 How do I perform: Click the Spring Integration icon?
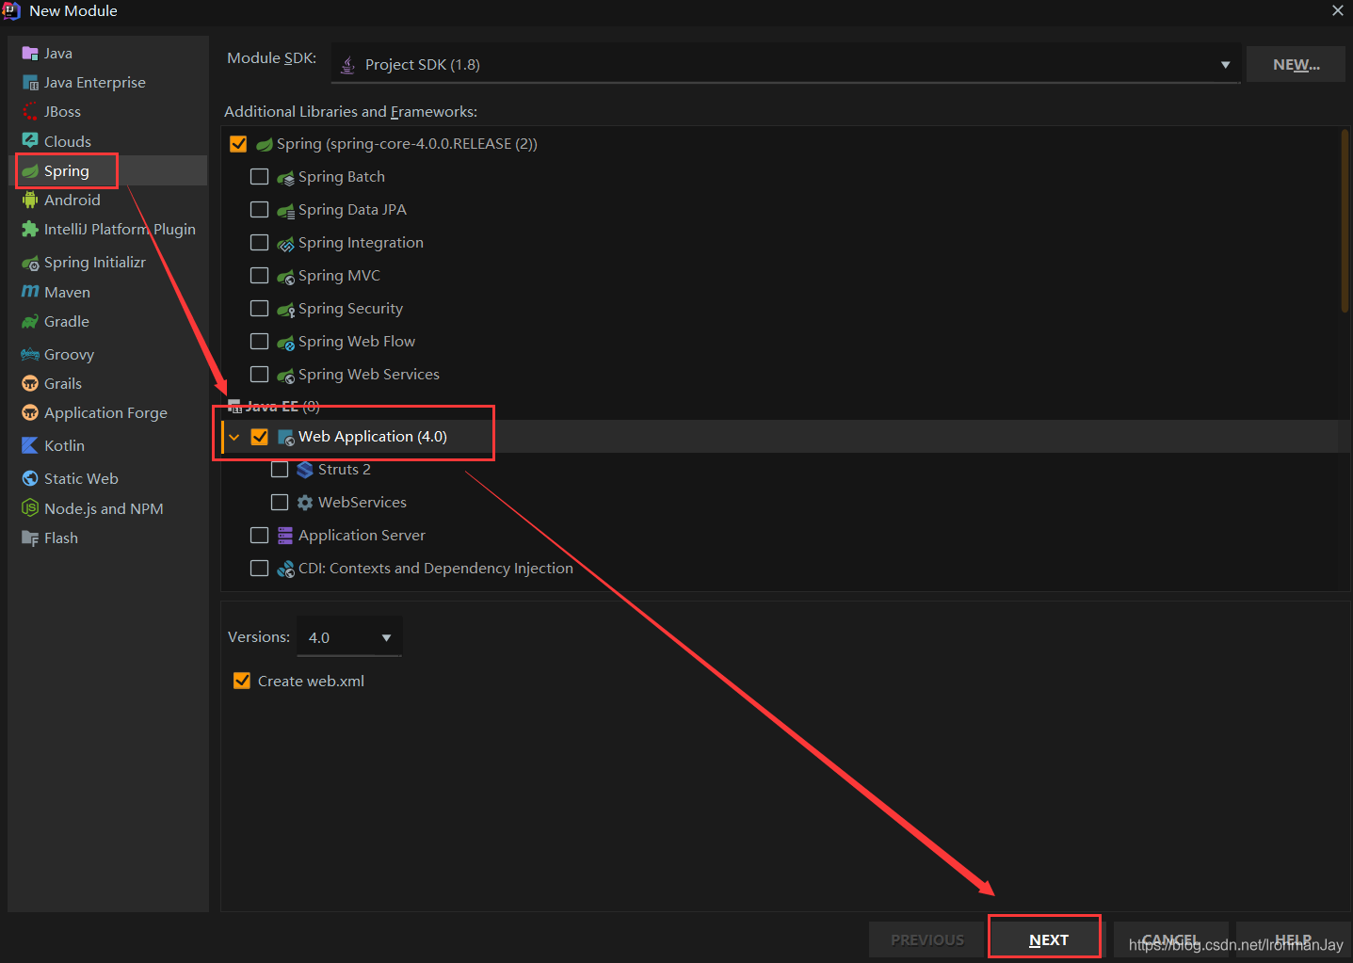286,244
